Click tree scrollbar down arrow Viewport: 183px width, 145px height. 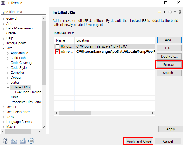44,127
